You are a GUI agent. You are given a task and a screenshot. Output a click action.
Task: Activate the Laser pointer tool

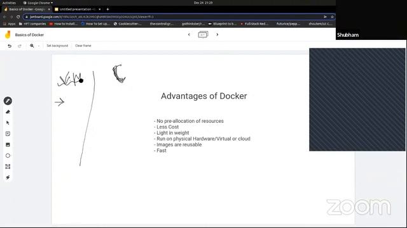pos(8,177)
